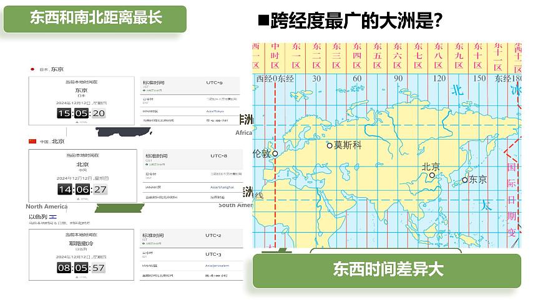Click the longitude label 90 on the map
The image size is (543, 305).
[398, 79]
